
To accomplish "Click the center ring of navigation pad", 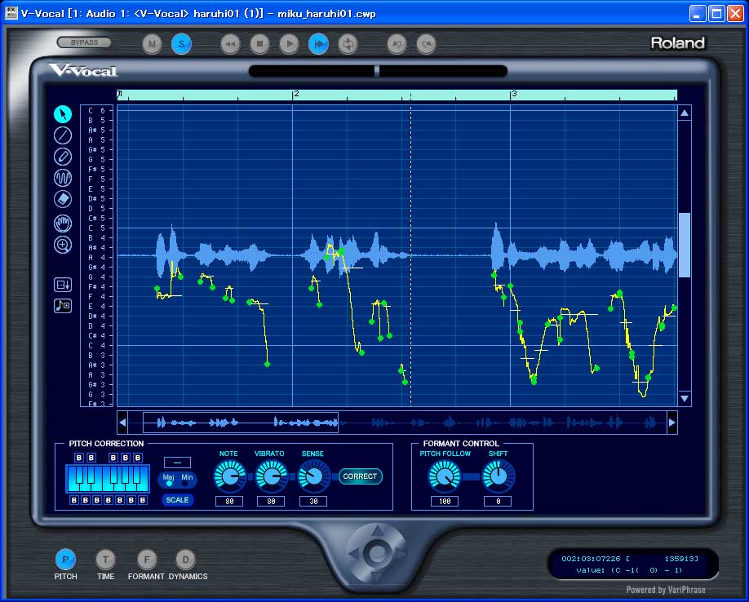I will click(378, 553).
